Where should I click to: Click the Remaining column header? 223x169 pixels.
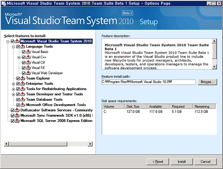(204, 106)
